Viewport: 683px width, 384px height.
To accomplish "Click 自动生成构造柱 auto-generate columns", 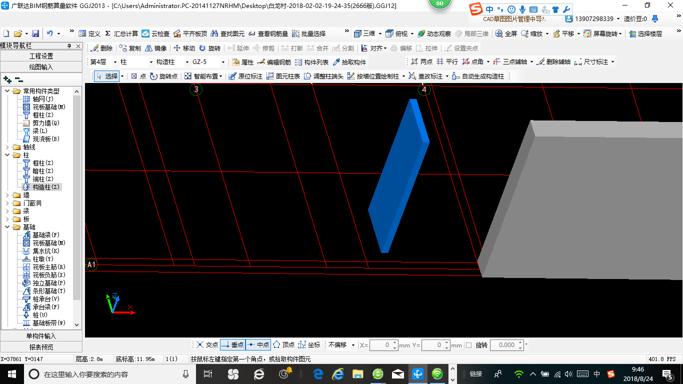I will coord(477,76).
